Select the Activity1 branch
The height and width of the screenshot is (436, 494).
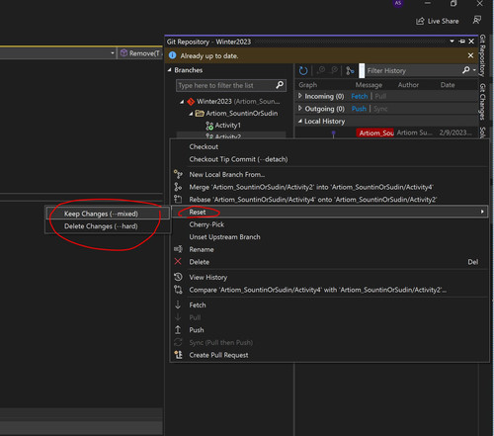tap(227, 126)
